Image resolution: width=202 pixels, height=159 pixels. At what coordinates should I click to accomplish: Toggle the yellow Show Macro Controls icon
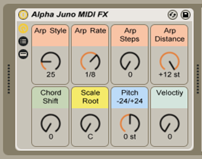pyautogui.click(x=23, y=29)
